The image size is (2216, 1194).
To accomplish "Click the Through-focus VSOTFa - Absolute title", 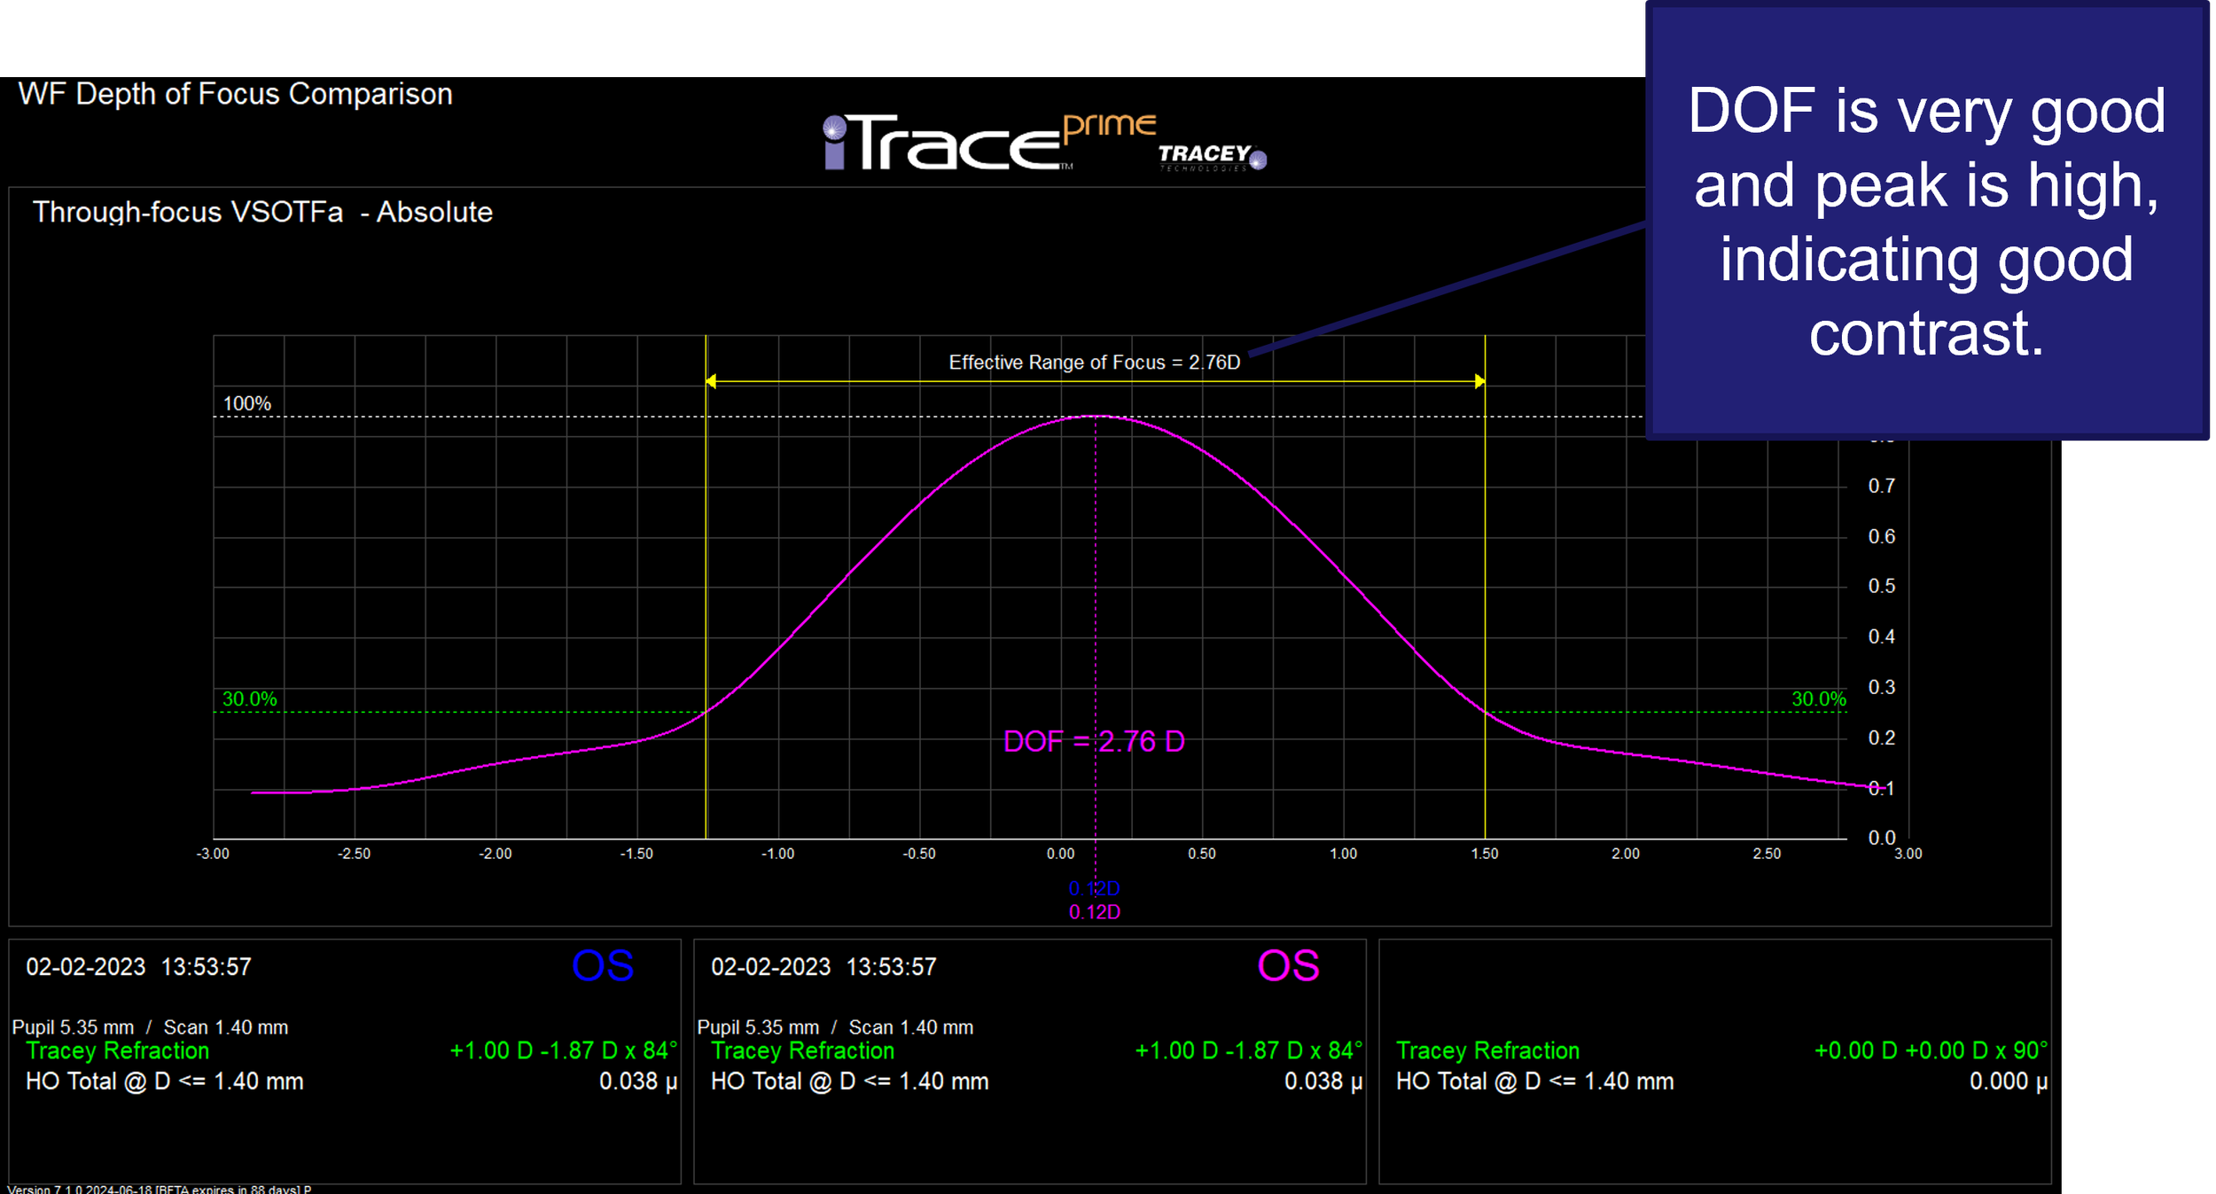I will pyautogui.click(x=262, y=212).
